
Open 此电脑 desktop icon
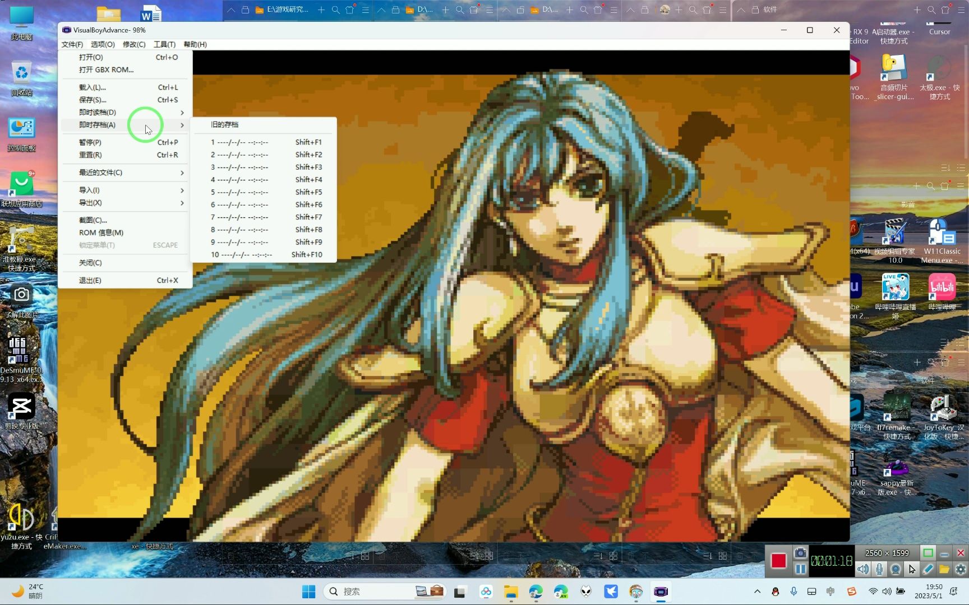pos(22,23)
